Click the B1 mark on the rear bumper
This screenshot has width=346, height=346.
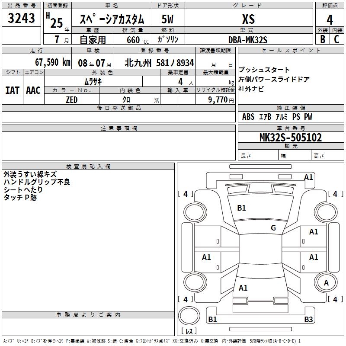pos(212,320)
